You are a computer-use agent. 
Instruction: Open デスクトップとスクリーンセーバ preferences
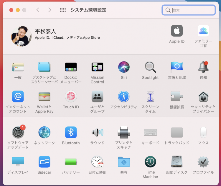point(44,67)
